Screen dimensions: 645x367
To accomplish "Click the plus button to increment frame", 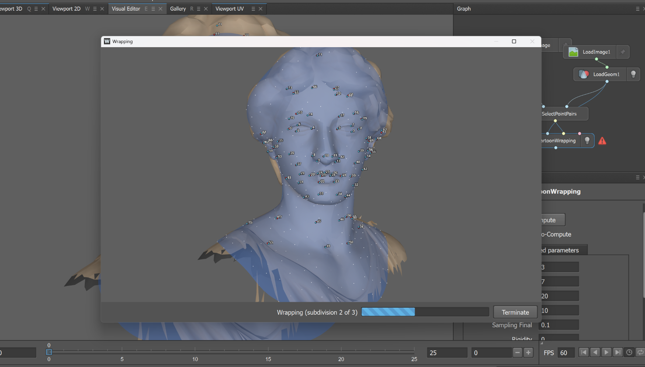I will point(529,353).
